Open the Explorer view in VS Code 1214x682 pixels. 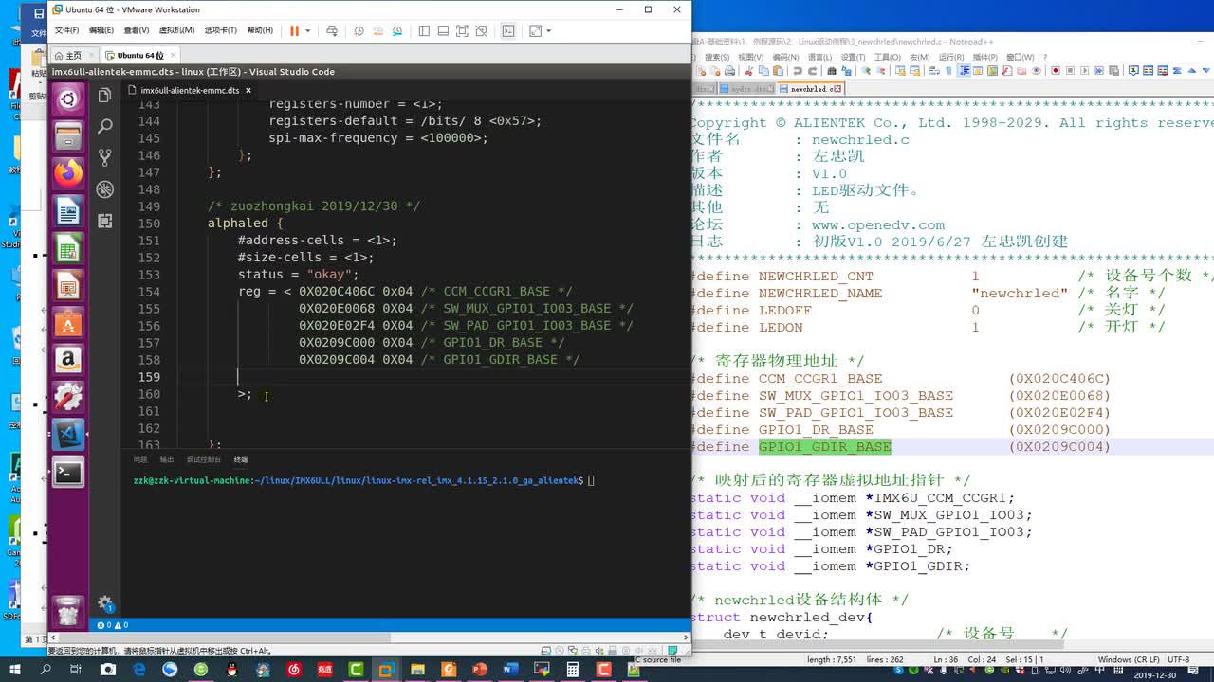[104, 96]
